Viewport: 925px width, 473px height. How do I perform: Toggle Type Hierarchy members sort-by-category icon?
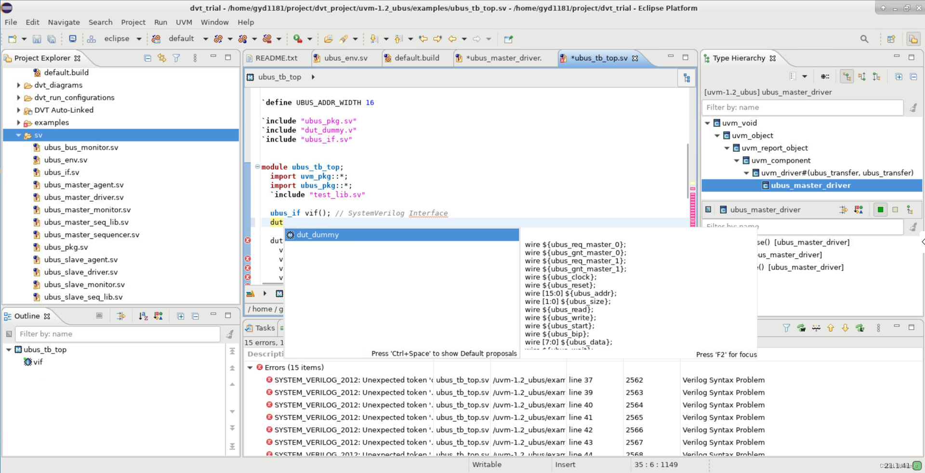859,210
